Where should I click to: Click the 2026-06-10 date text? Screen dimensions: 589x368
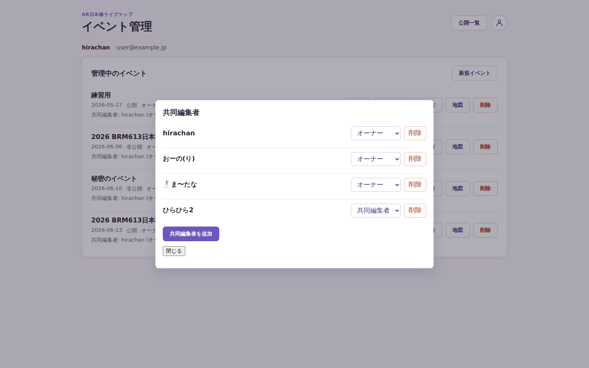tap(106, 188)
